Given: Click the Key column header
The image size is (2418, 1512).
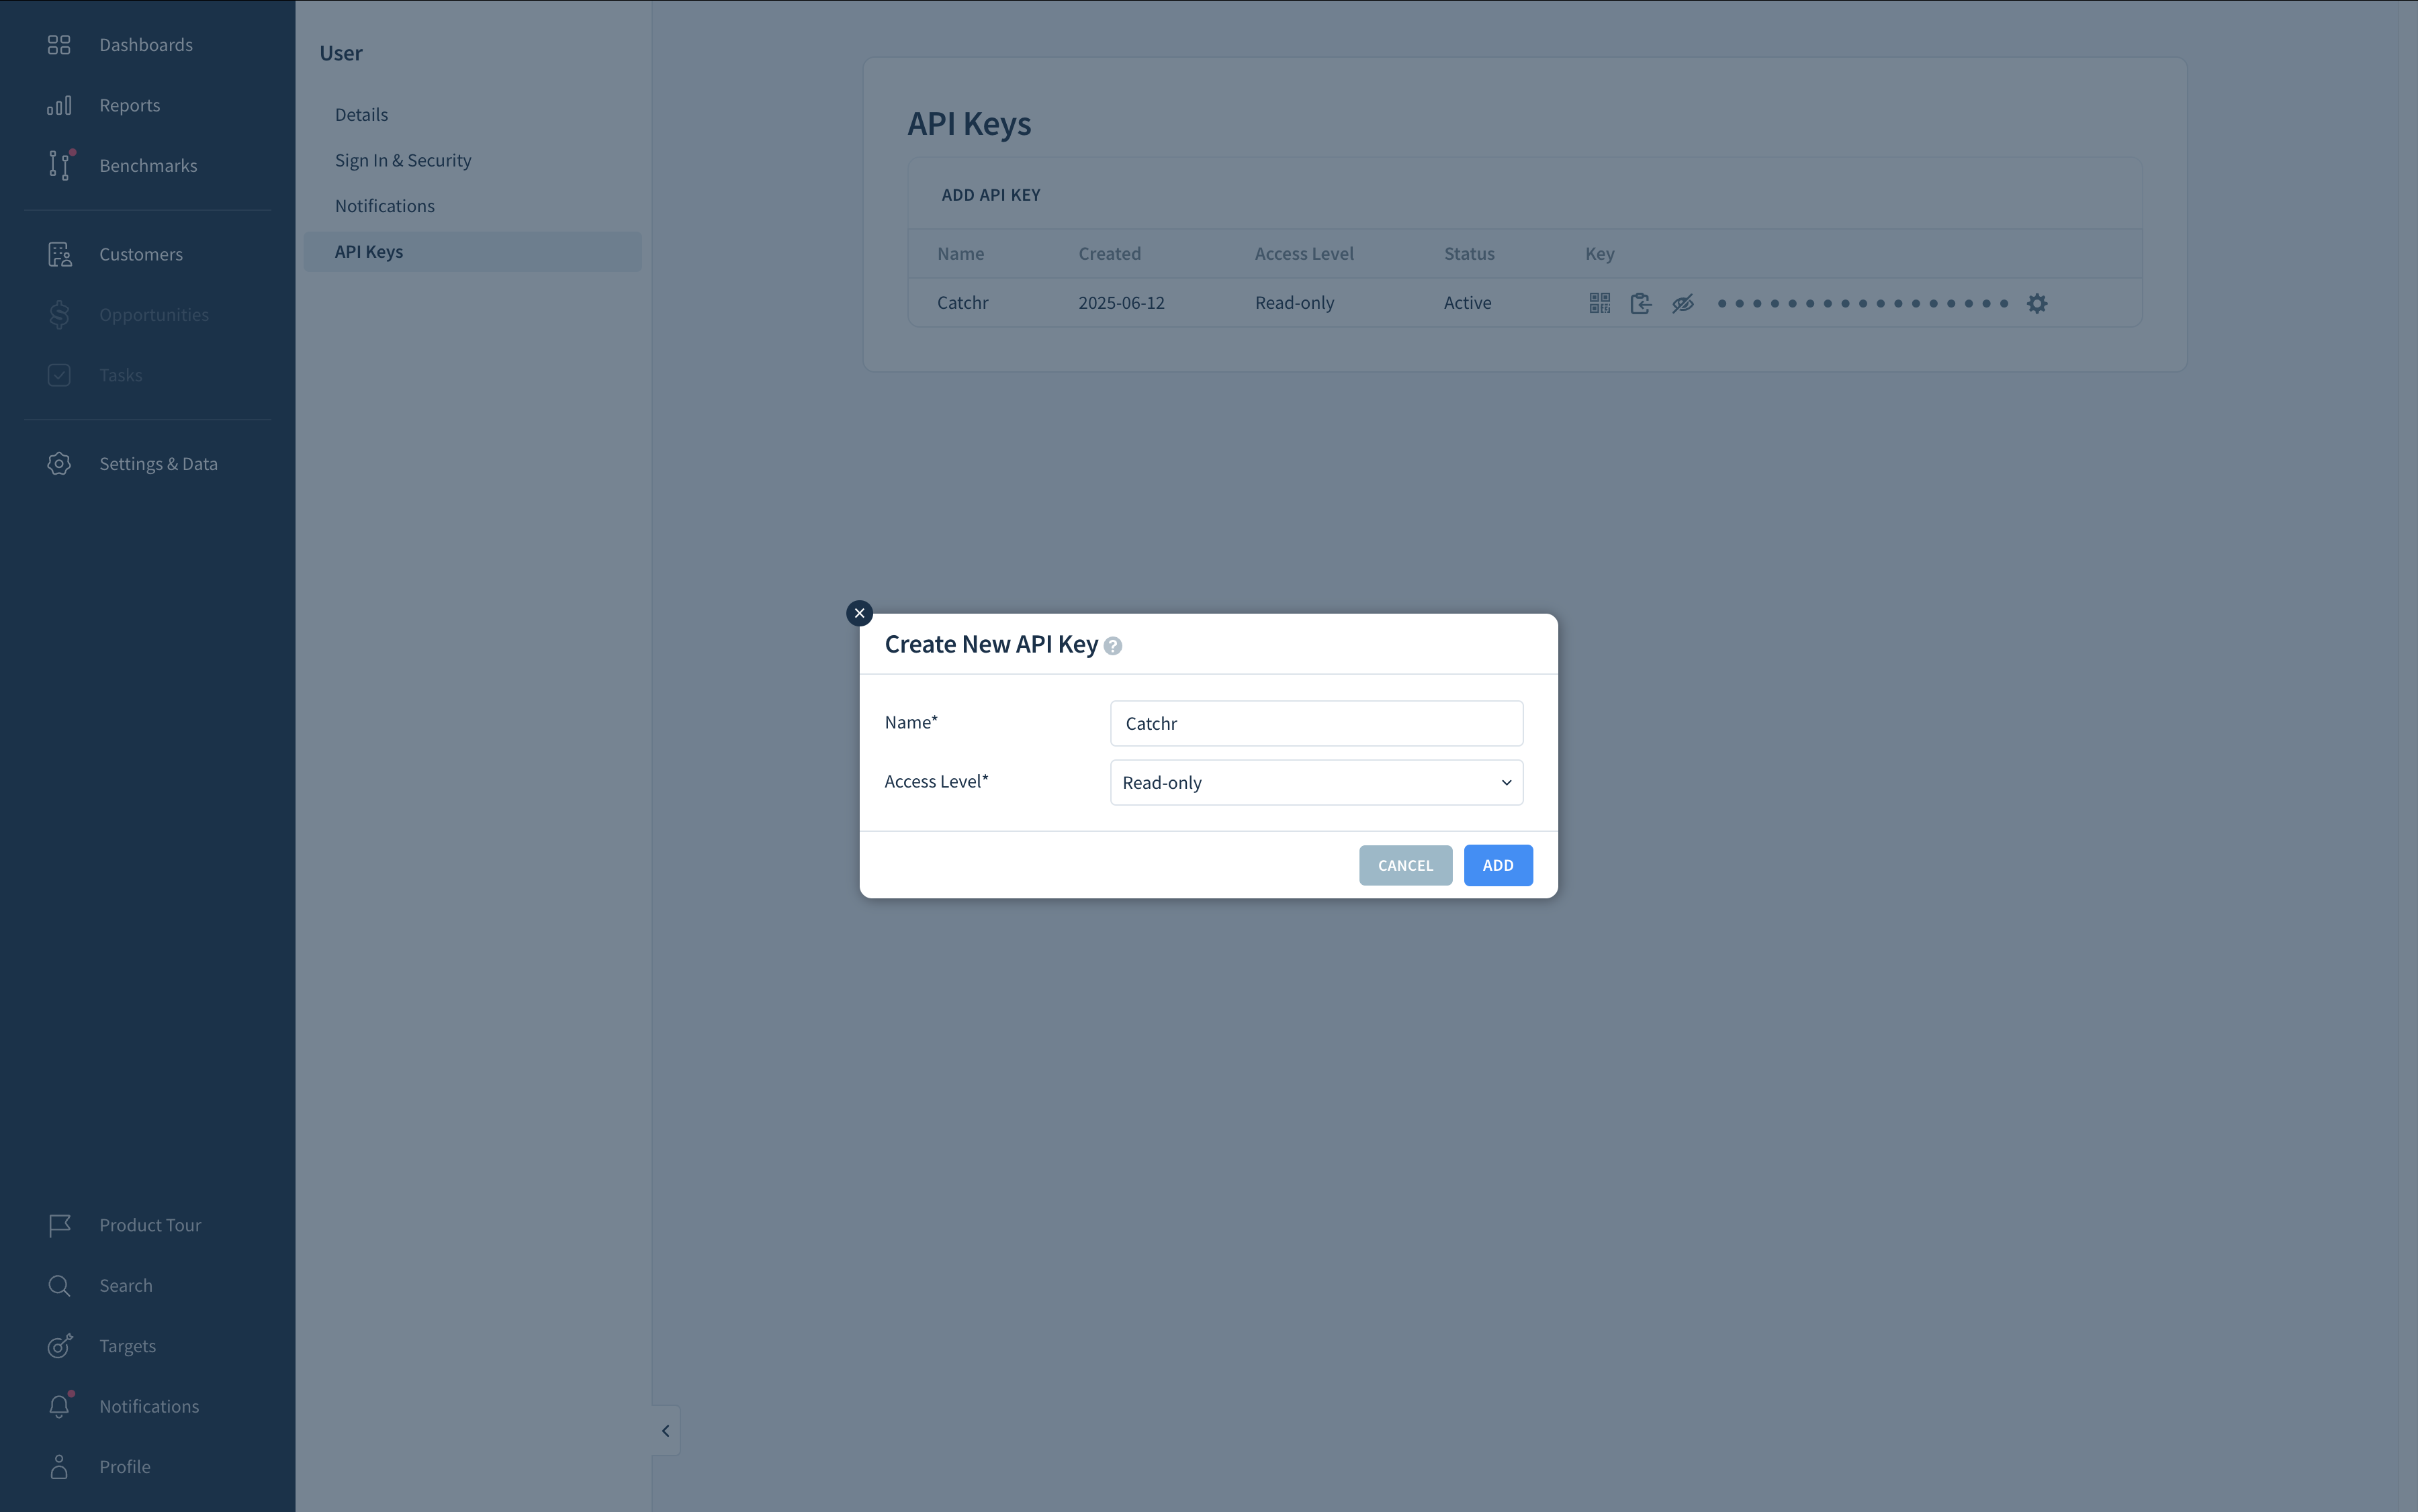Looking at the screenshot, I should click(x=1600, y=254).
